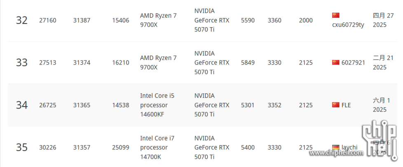Click the Intel Core i5 14600KF processor

(157, 105)
